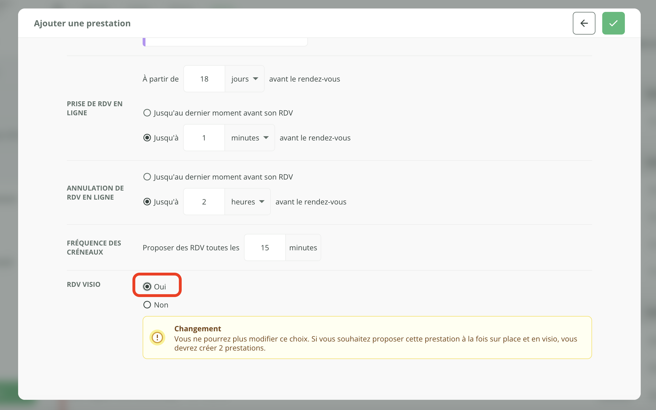Select 'Oui' for RDV visio
Image resolution: width=656 pixels, height=410 pixels.
(x=147, y=287)
